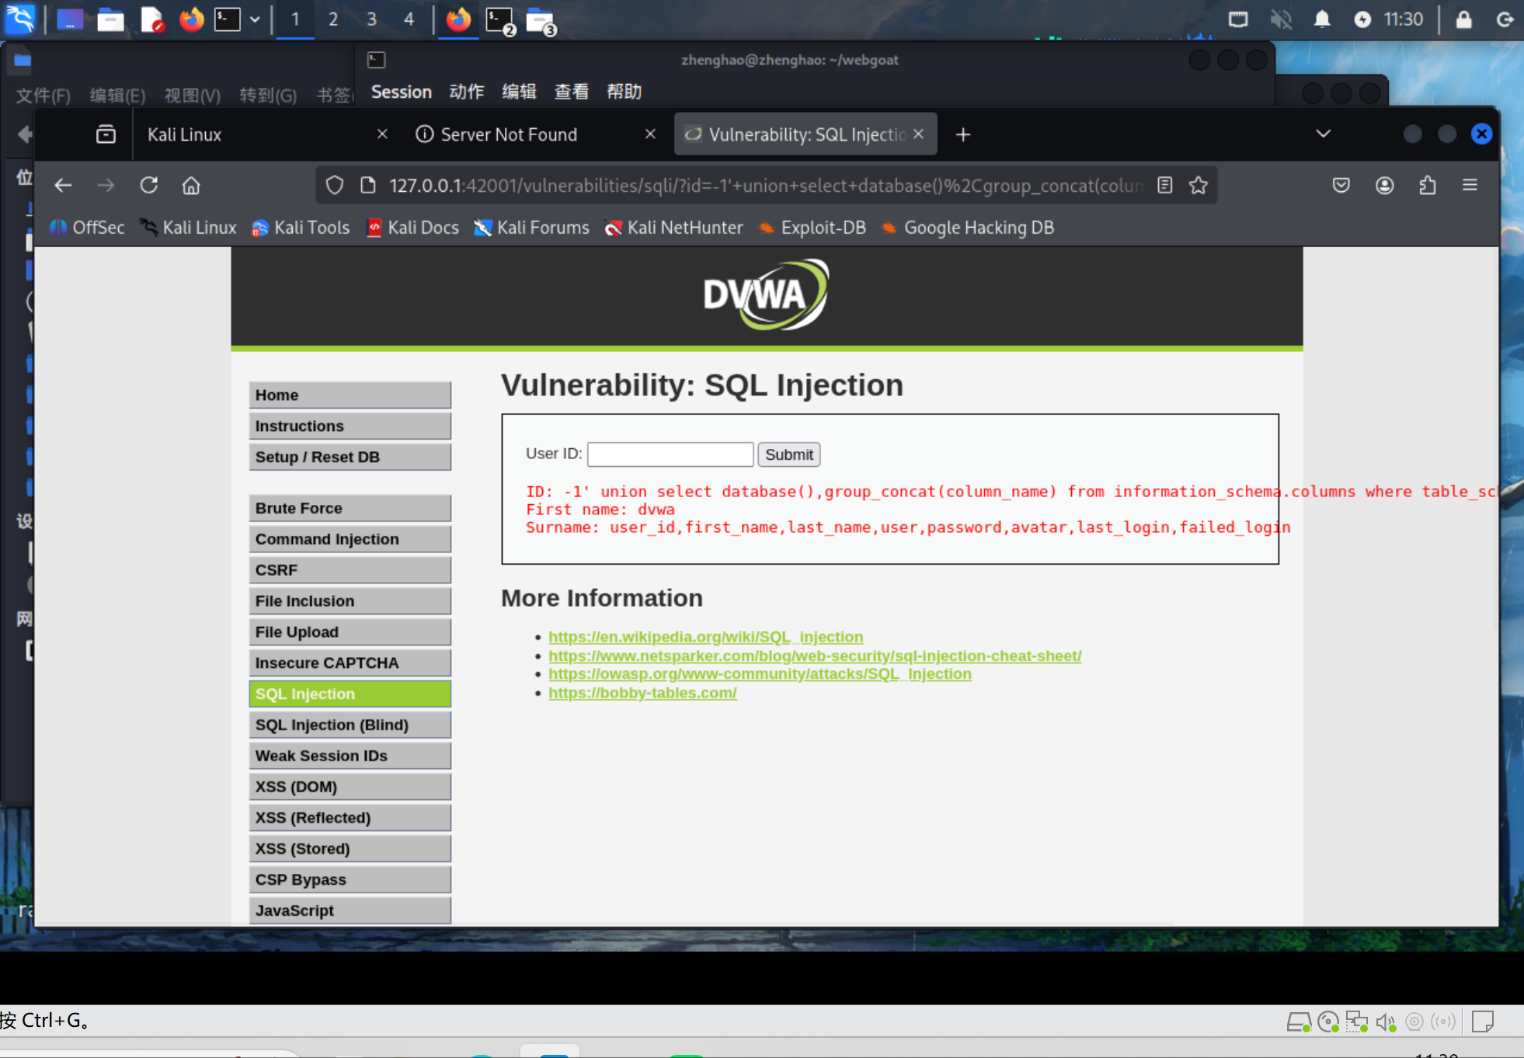This screenshot has height=1058, width=1524.
Task: Open Firefox hamburger application menu
Action: point(1470,186)
